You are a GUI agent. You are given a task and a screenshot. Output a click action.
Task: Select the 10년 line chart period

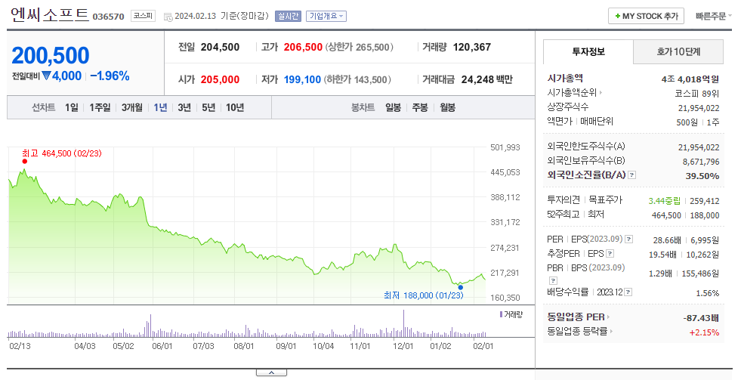235,108
